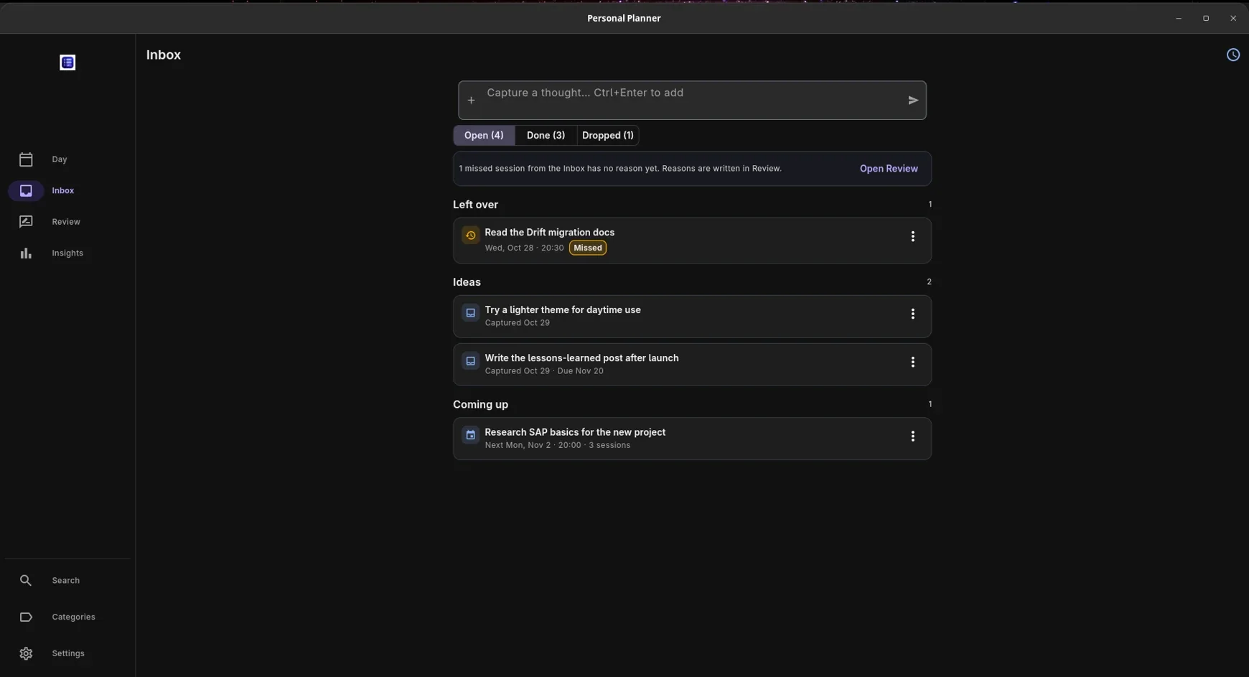Switch to the Dropped (1) tab
Screen dimensions: 1249x677
tap(608, 135)
